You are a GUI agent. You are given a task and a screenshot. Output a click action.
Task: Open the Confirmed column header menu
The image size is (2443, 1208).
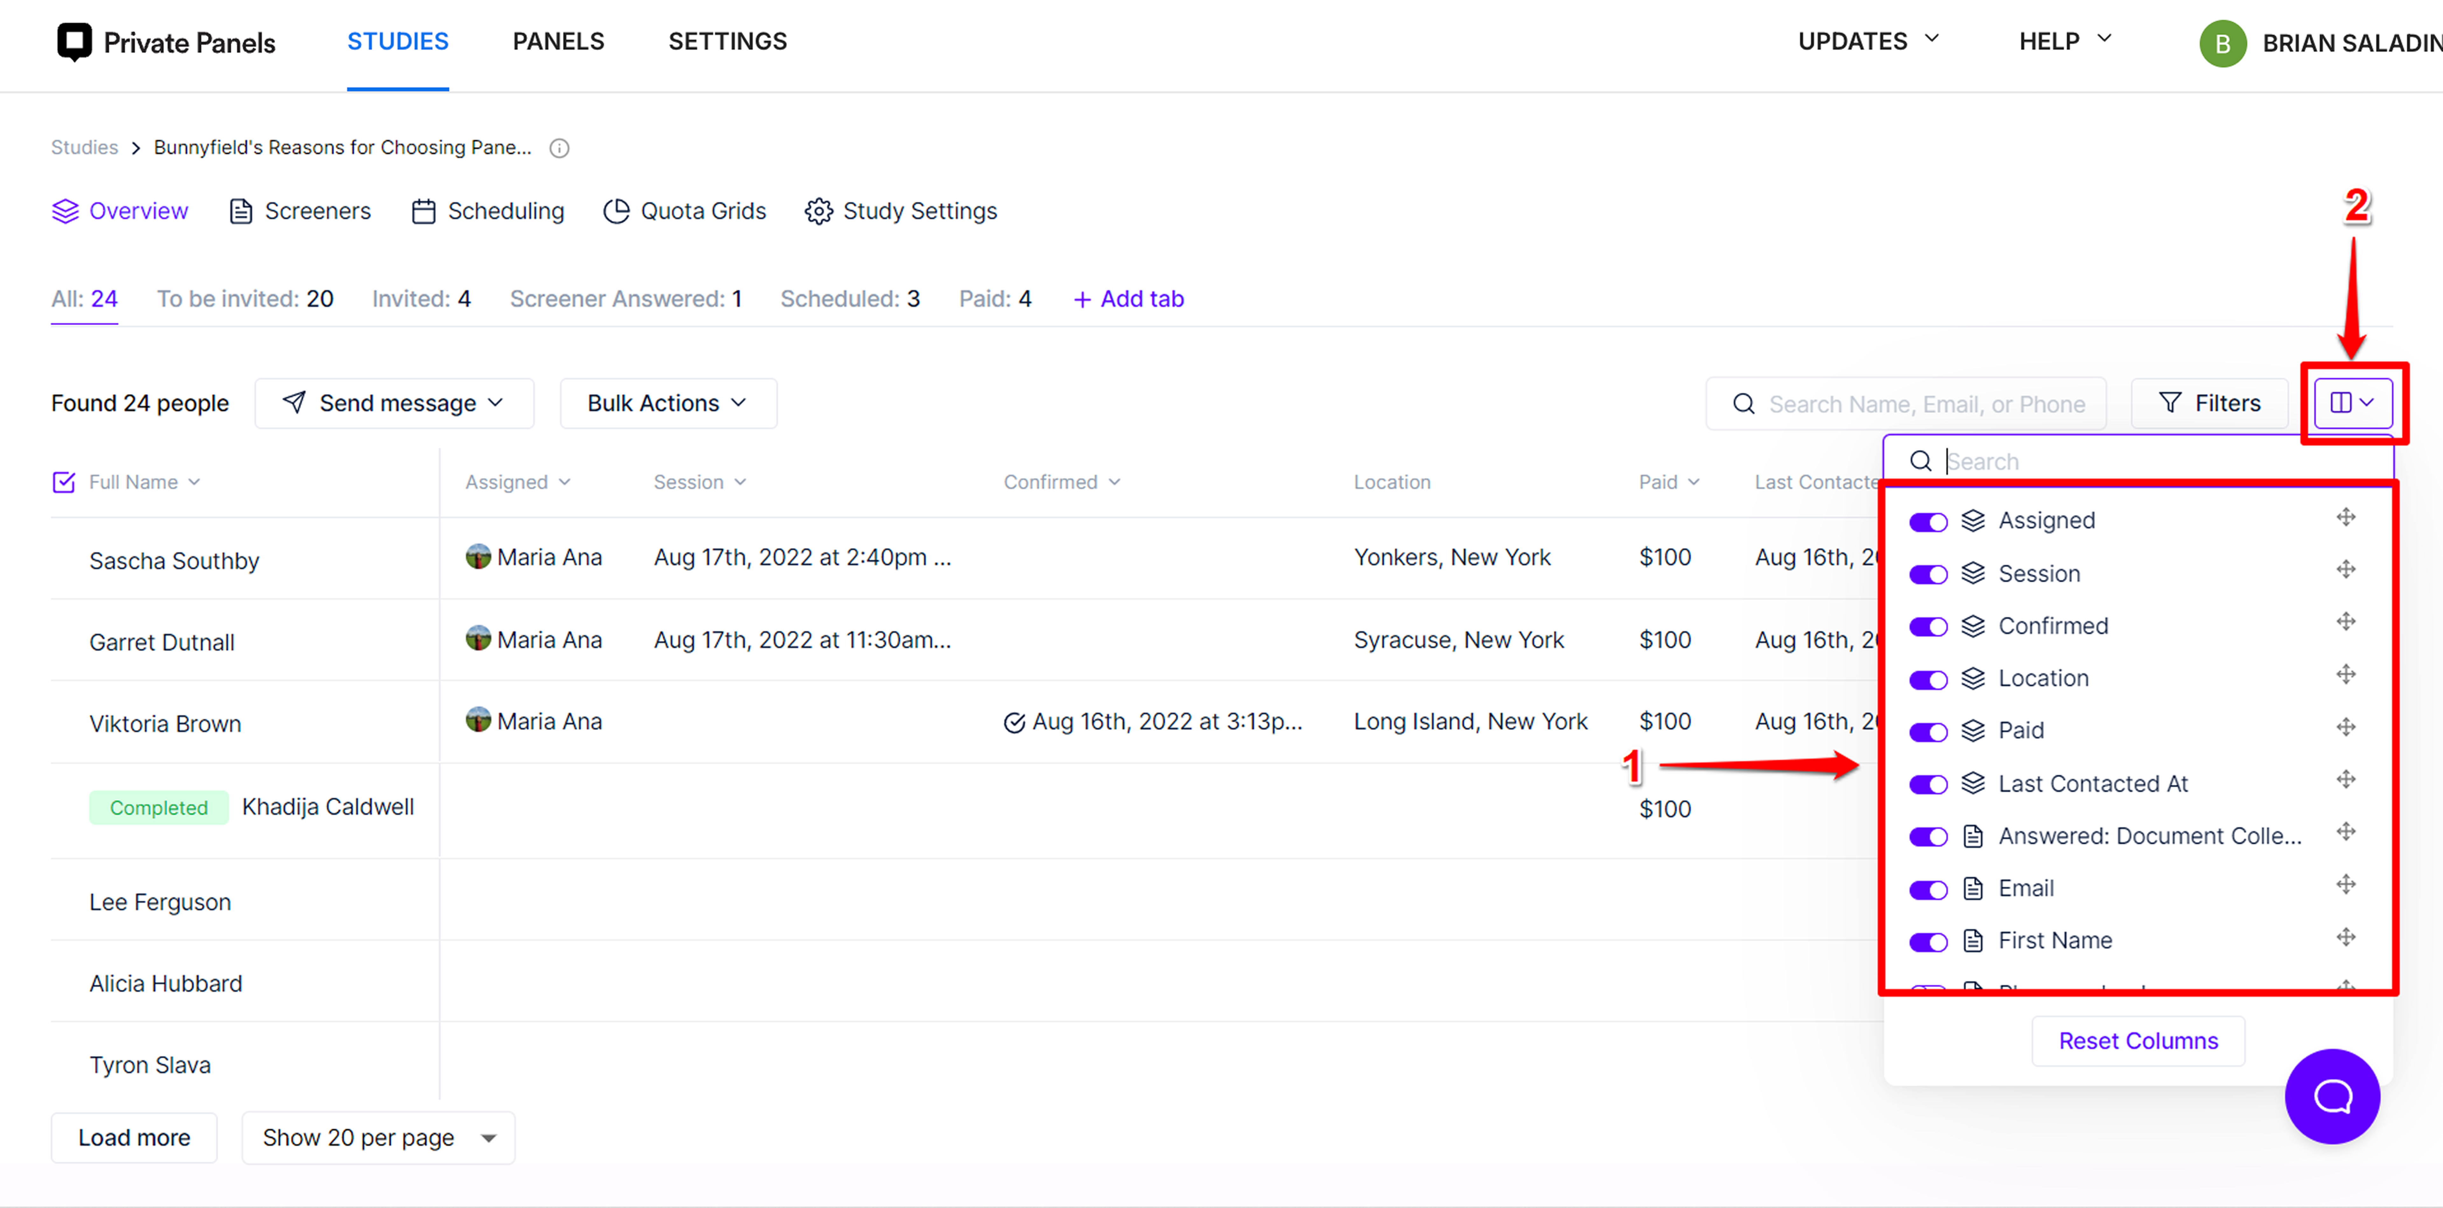tap(1062, 482)
